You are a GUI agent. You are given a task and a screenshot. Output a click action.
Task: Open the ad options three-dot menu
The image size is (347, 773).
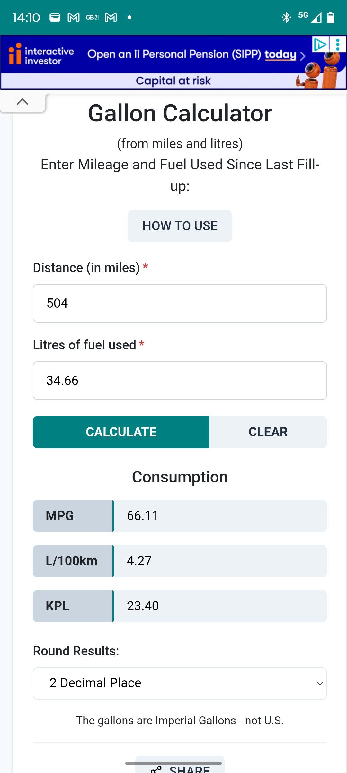point(338,44)
